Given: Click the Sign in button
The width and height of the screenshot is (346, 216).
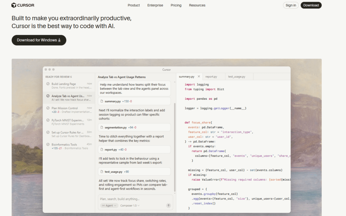Looking at the screenshot, I should click(291, 5).
